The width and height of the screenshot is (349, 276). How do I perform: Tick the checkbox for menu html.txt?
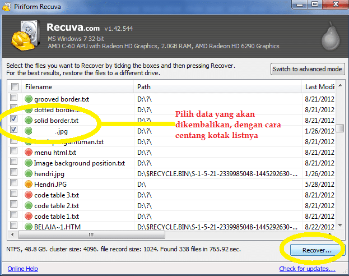click(14, 151)
